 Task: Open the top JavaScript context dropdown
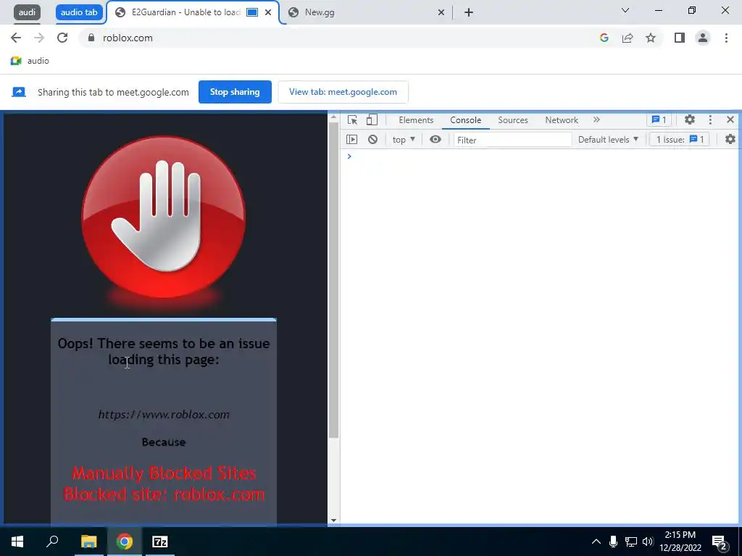coord(404,140)
